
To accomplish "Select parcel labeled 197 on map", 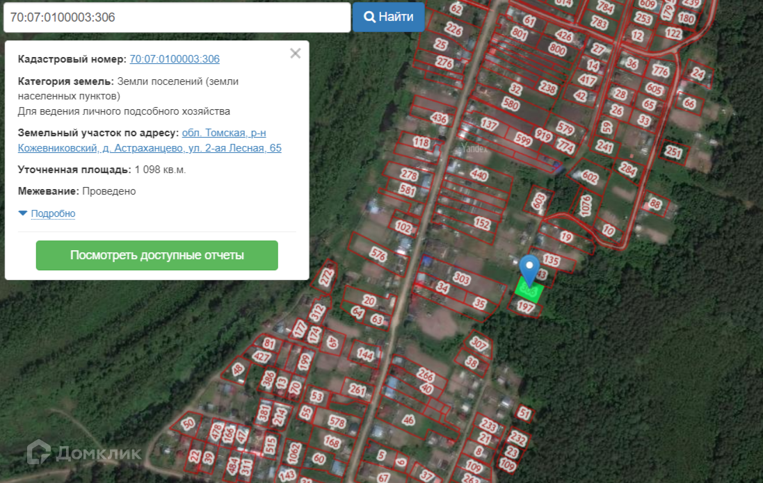I will click(x=525, y=306).
